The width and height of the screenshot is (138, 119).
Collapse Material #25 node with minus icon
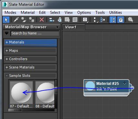click(x=125, y=83)
